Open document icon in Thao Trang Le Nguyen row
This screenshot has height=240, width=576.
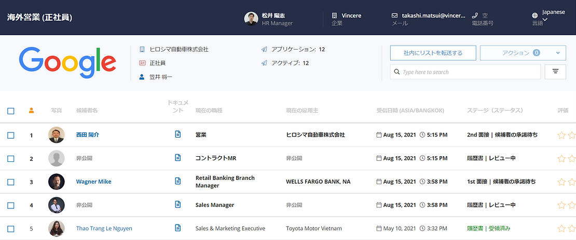[177, 228]
